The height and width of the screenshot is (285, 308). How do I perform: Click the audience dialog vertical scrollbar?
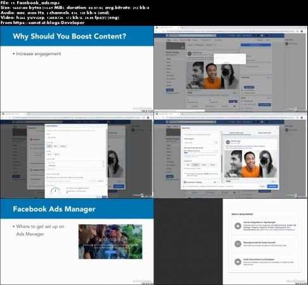(x=106, y=156)
